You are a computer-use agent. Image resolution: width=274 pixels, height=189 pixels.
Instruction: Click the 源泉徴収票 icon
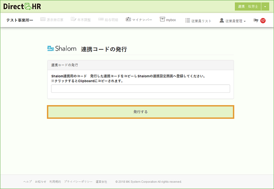coord(43,19)
